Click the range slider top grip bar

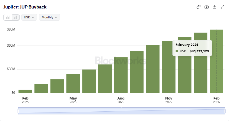(122, 108)
